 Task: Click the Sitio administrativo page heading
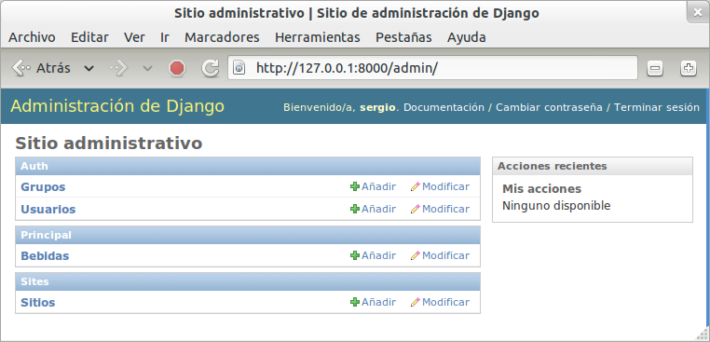coord(109,144)
